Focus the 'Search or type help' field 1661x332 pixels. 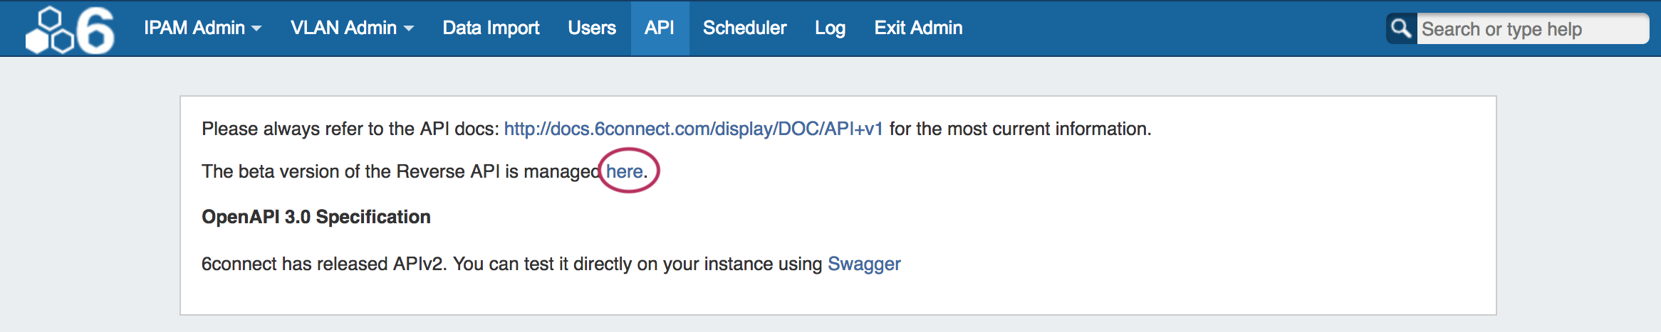pyautogui.click(x=1531, y=29)
